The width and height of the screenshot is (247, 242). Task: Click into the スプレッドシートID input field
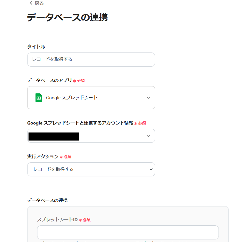click(128, 232)
